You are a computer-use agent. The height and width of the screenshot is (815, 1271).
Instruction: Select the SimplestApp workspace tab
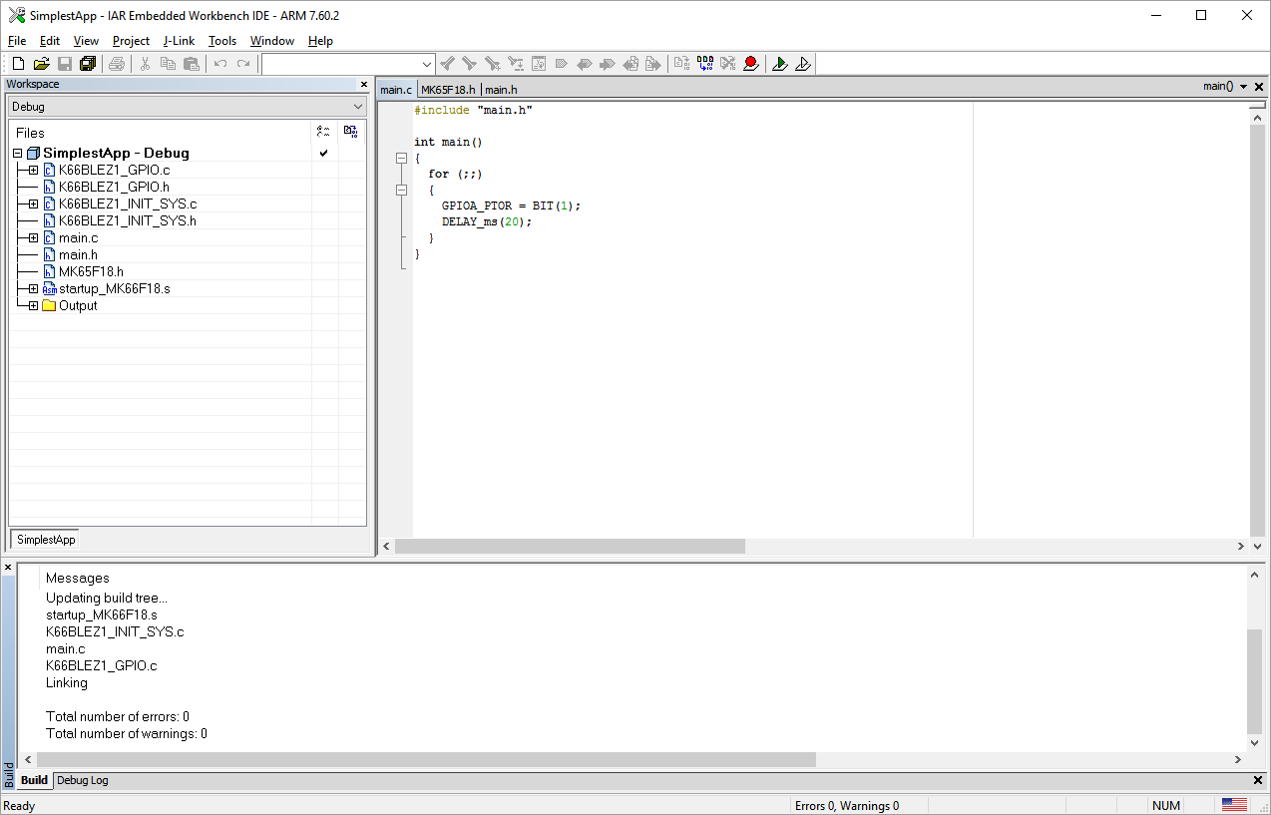(45, 540)
